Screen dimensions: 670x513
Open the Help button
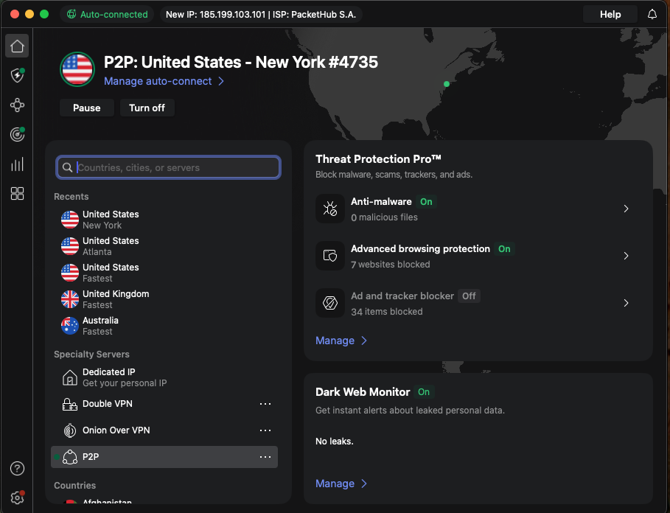[610, 15]
